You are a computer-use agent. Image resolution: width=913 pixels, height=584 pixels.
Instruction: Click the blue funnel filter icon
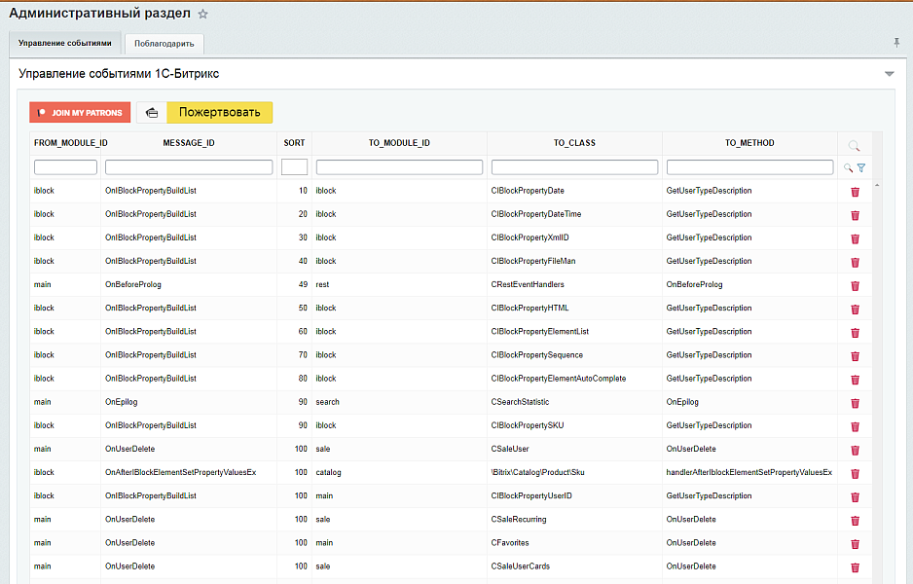[860, 167]
